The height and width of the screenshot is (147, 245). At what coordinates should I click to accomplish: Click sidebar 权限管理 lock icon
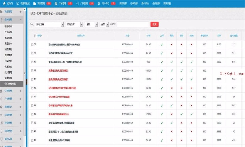(x=1, y=131)
